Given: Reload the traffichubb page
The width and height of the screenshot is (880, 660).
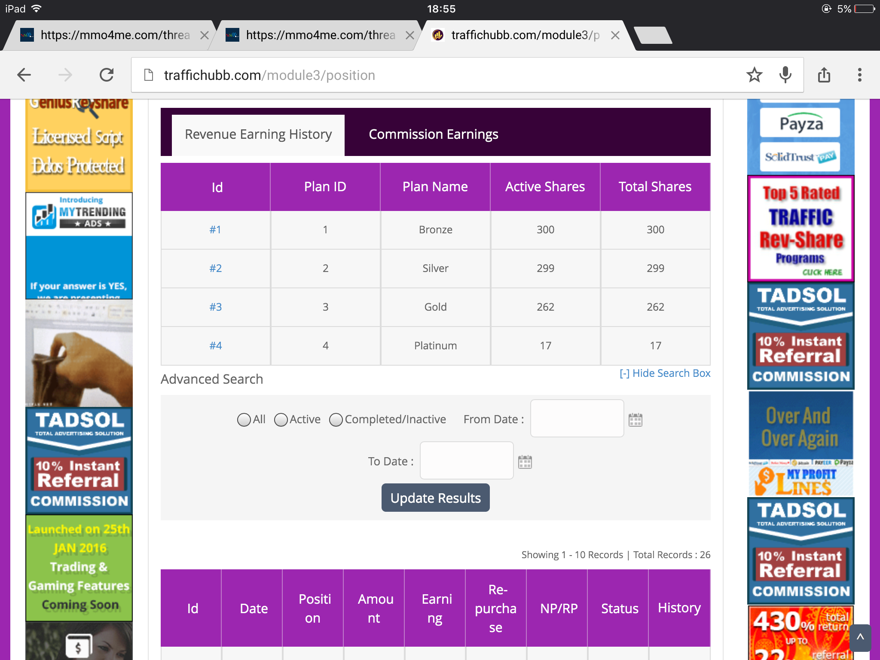Looking at the screenshot, I should (107, 75).
